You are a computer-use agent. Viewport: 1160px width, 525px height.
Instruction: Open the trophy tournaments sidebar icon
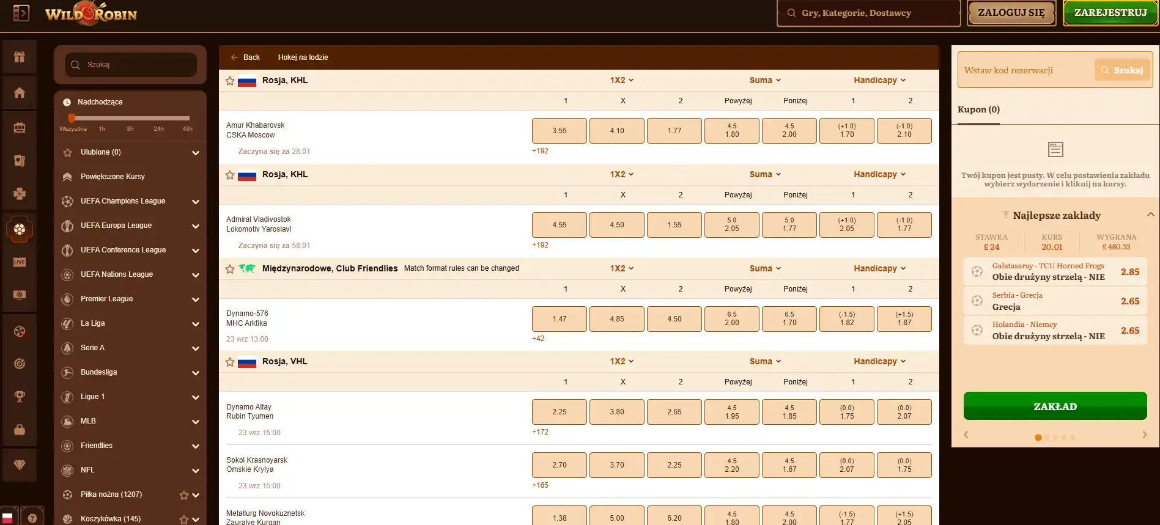click(20, 397)
